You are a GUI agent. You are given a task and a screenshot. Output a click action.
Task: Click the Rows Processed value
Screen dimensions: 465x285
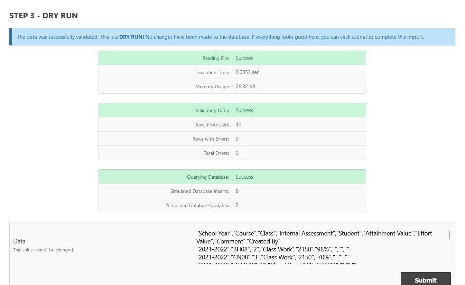(x=239, y=125)
